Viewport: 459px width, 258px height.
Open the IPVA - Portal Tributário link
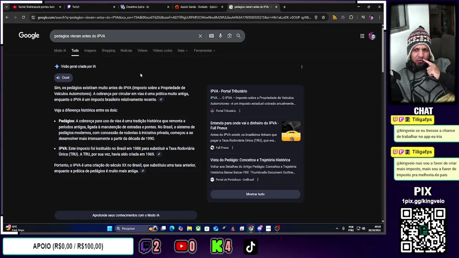(x=229, y=91)
